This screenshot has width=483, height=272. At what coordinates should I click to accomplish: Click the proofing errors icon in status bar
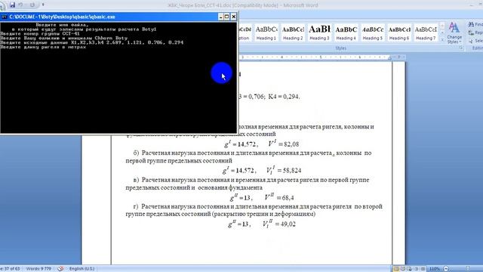[60, 269]
